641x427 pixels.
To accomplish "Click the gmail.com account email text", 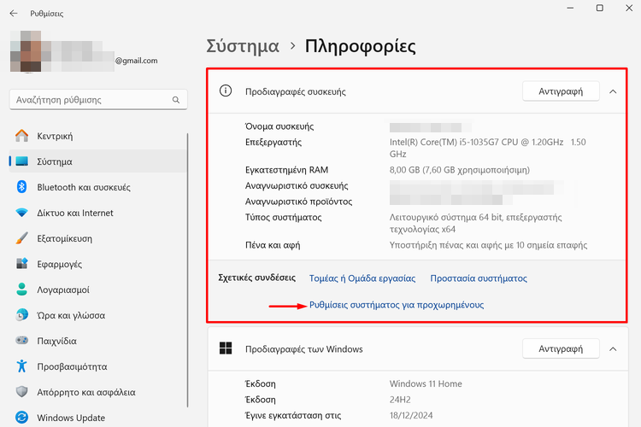I will point(136,61).
